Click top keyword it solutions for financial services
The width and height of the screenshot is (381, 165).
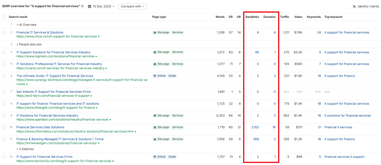(348, 115)
